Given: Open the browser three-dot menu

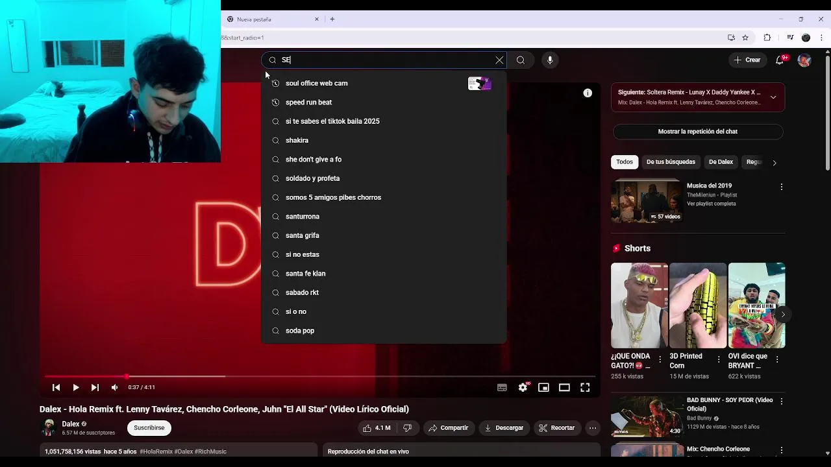Looking at the screenshot, I should point(821,38).
